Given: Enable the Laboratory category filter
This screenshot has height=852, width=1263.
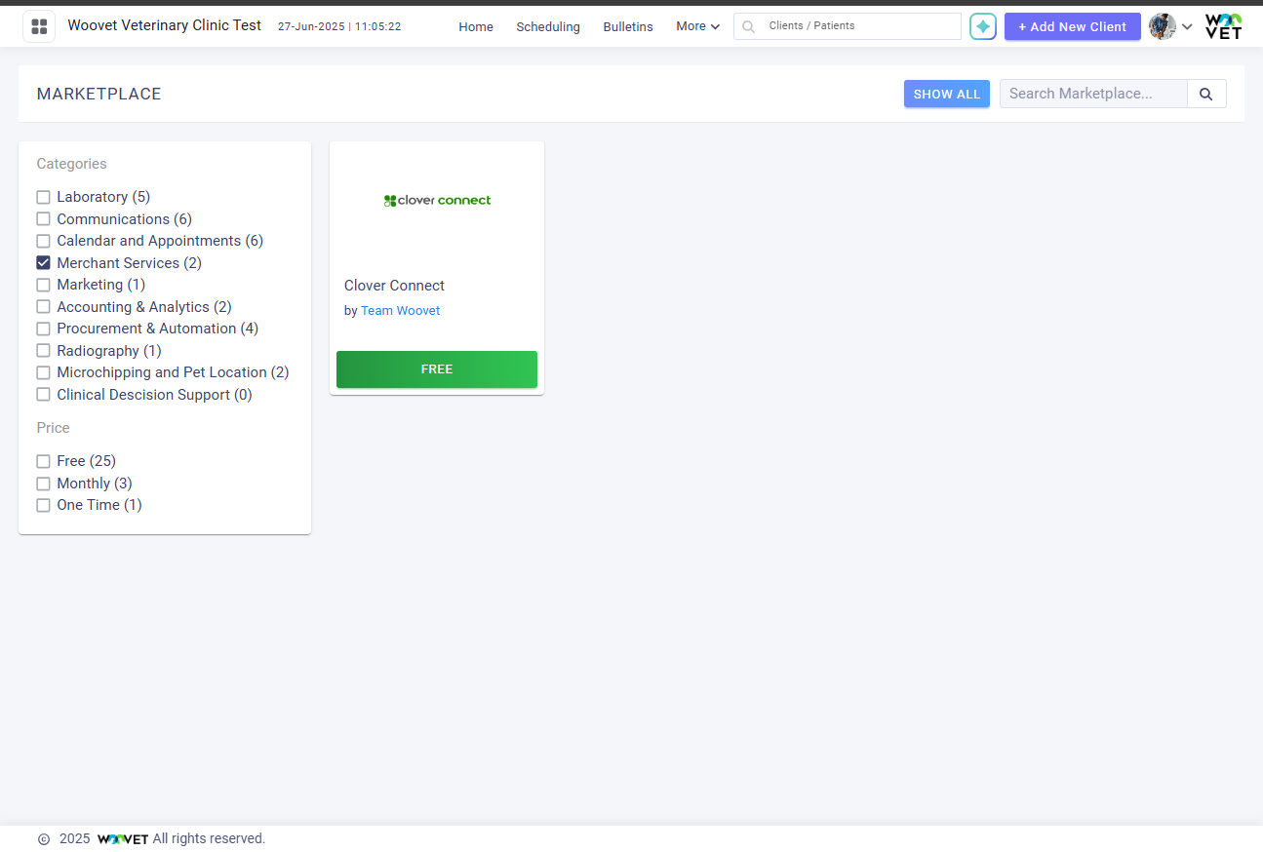Looking at the screenshot, I should 43,196.
